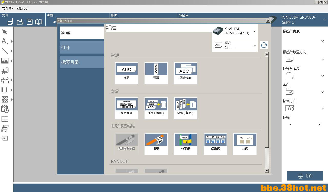The width and height of the screenshot is (328, 192).
Task: Choose the 标志旗 flag template
Action: click(x=186, y=144)
